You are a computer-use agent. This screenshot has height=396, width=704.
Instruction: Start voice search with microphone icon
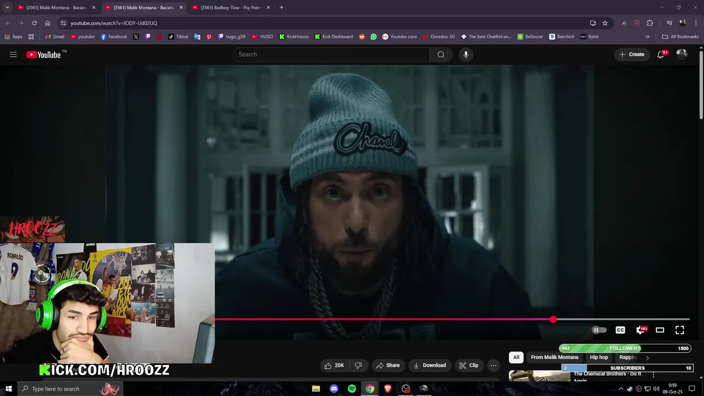(x=466, y=54)
